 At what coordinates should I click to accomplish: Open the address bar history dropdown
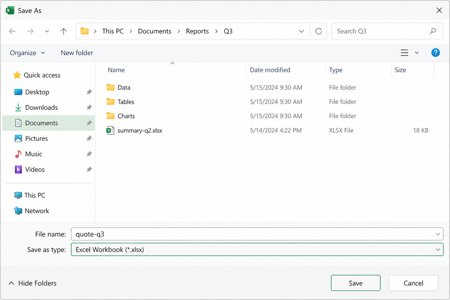pos(301,31)
